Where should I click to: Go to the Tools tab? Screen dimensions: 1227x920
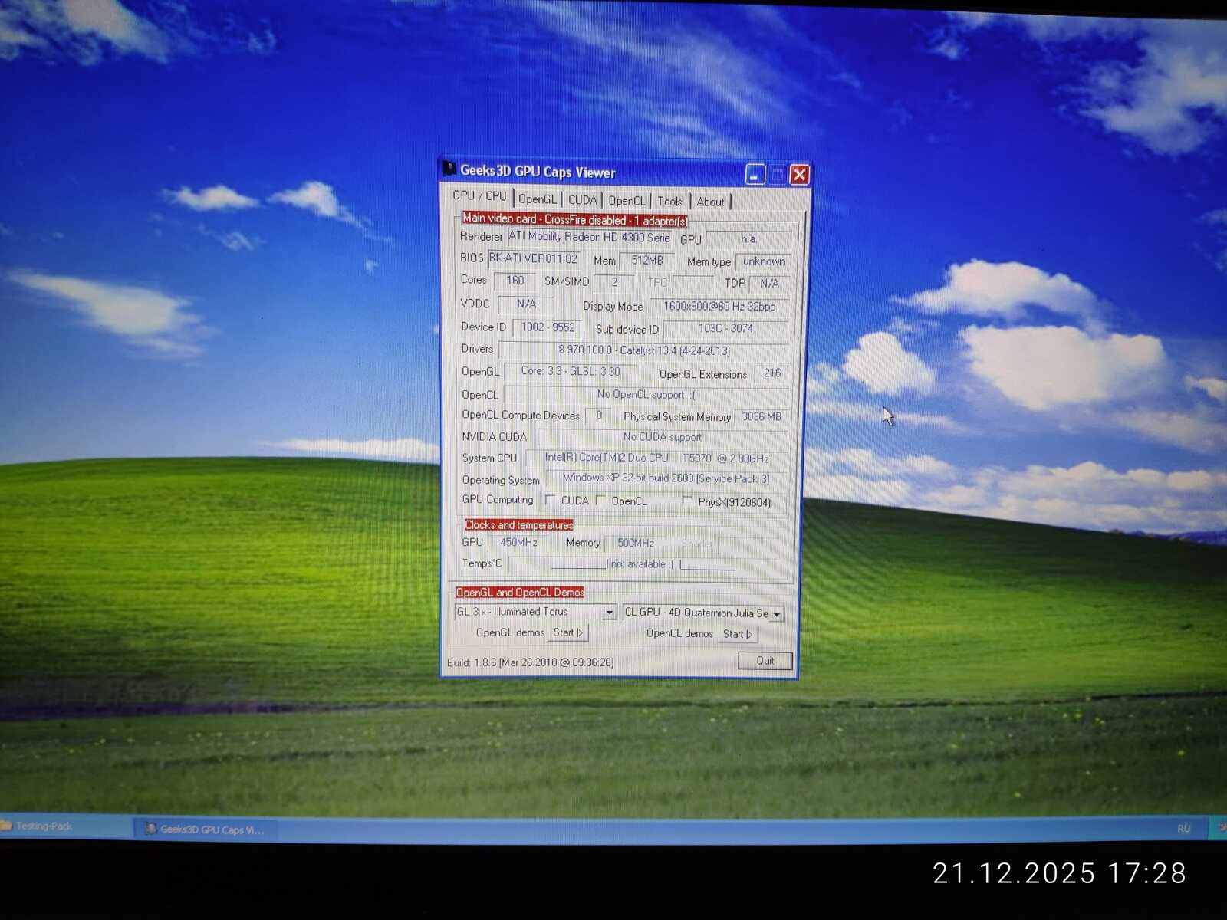[669, 202]
